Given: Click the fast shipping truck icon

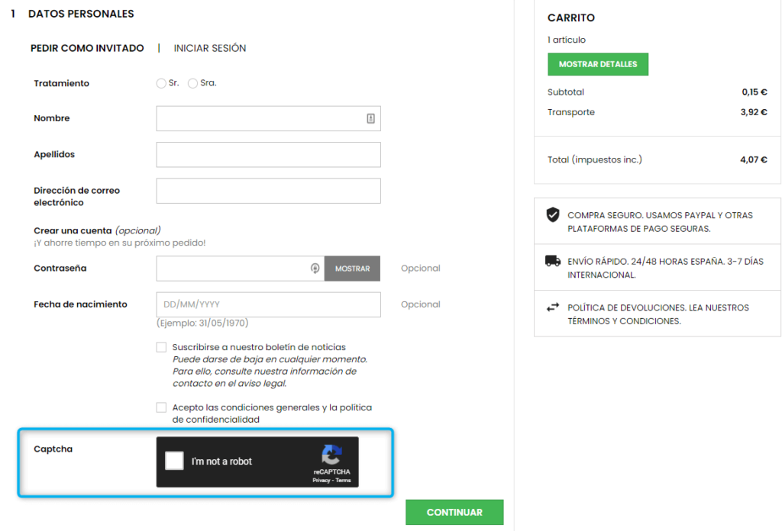Looking at the screenshot, I should [x=553, y=260].
